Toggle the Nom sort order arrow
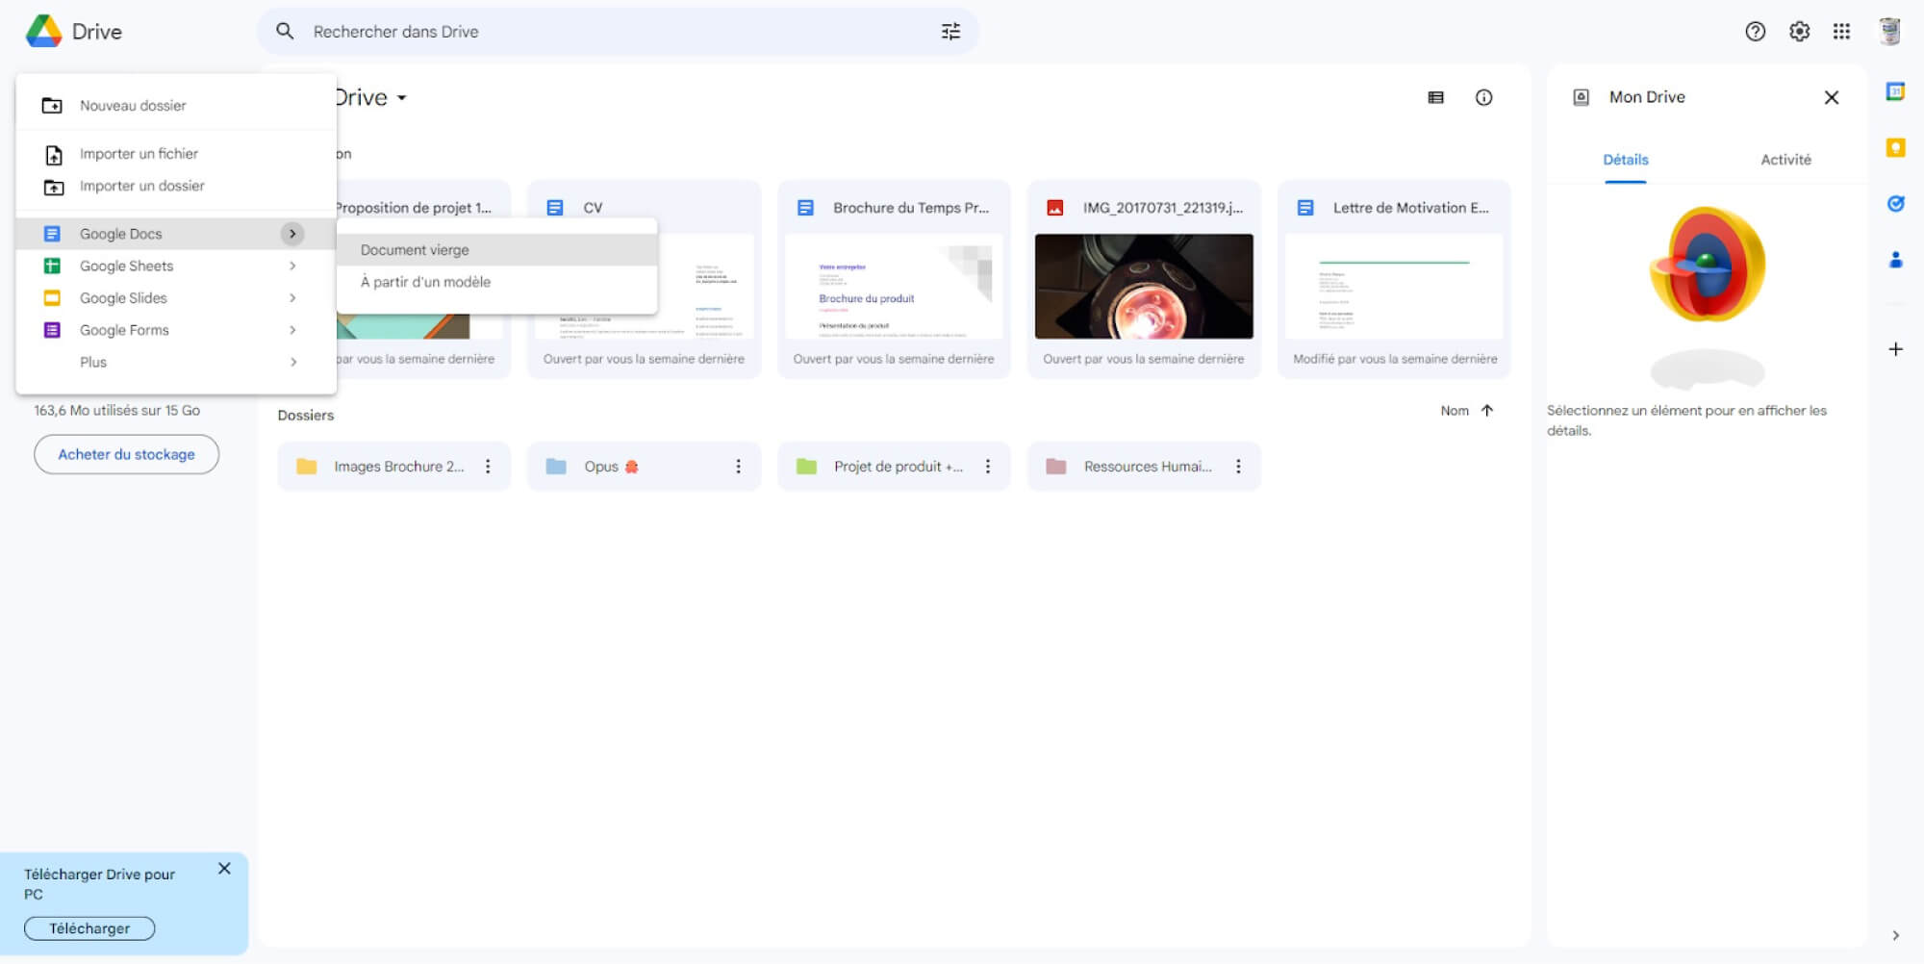This screenshot has width=1924, height=964. pos(1486,410)
